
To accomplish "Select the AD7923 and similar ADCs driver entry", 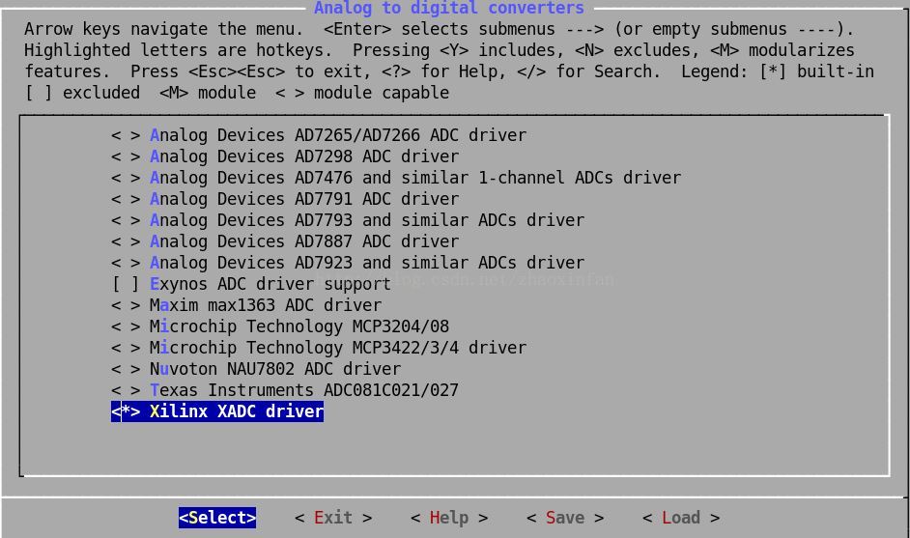I will tap(367, 263).
